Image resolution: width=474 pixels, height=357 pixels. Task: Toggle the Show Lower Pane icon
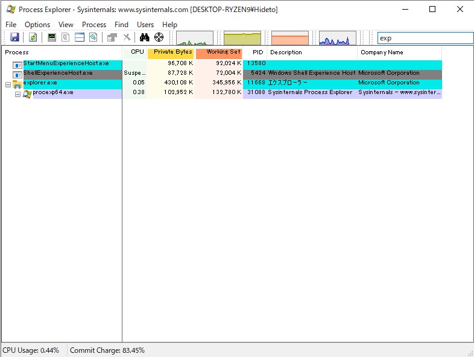click(80, 37)
